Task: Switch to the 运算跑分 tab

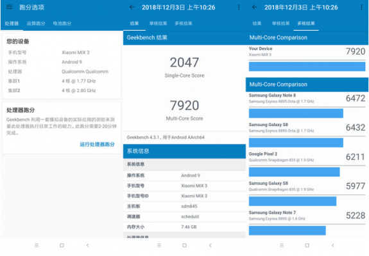Action: 36,23
